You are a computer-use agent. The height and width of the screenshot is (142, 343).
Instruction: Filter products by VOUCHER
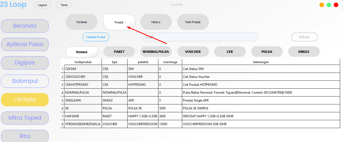point(193,52)
